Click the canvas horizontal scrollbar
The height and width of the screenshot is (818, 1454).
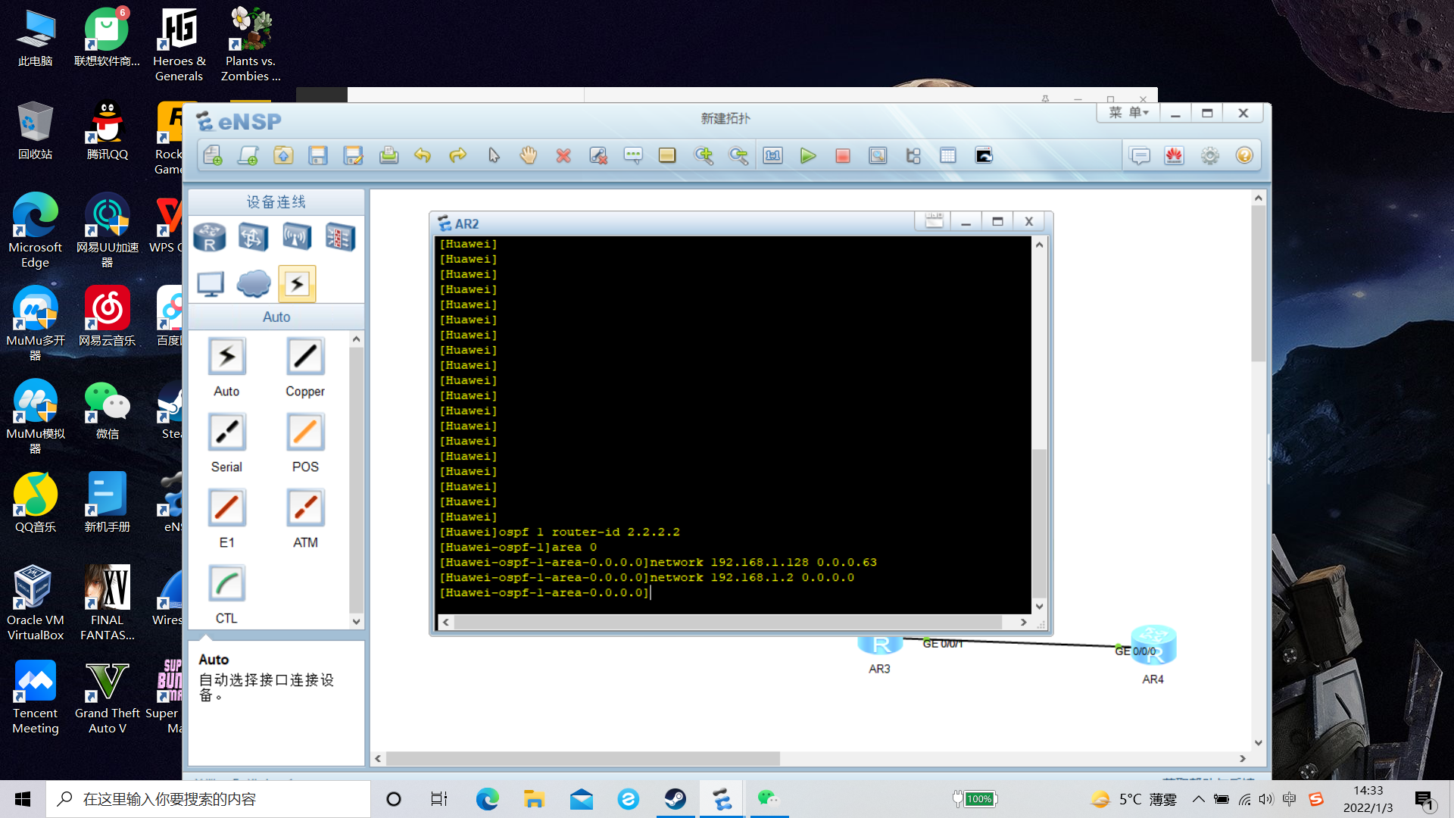(582, 758)
